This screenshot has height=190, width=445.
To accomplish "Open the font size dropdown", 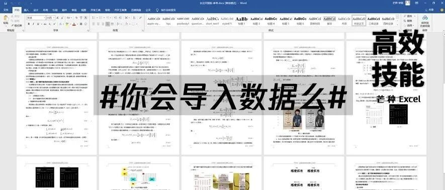I will tap(54, 18).
